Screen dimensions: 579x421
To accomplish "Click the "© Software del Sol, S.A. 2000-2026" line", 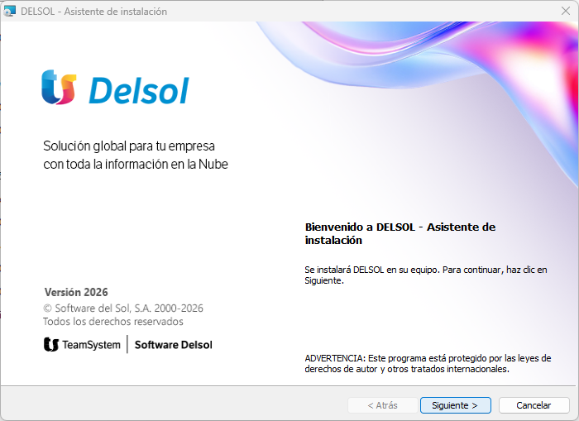I will point(123,308).
